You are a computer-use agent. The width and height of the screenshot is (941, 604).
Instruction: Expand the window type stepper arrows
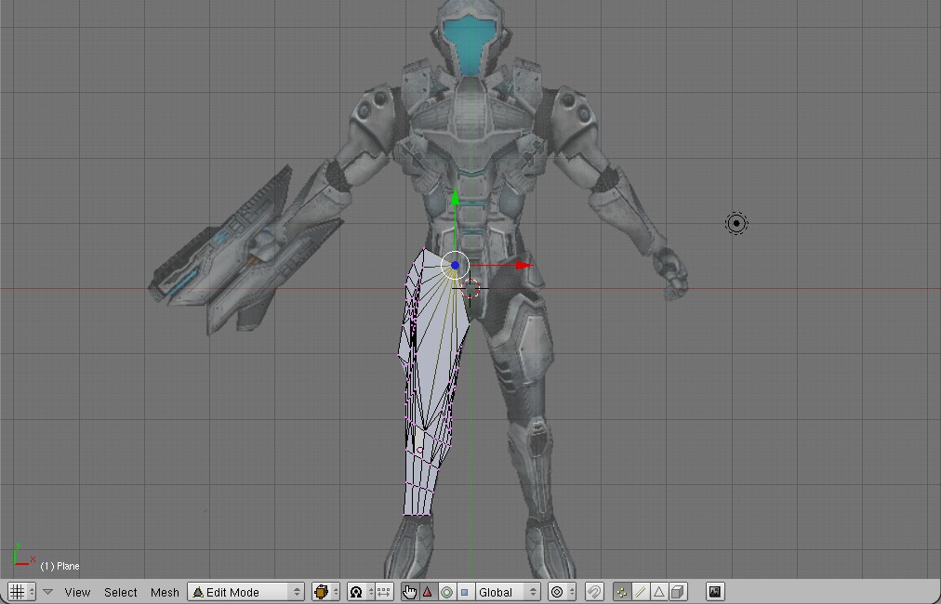(32, 592)
